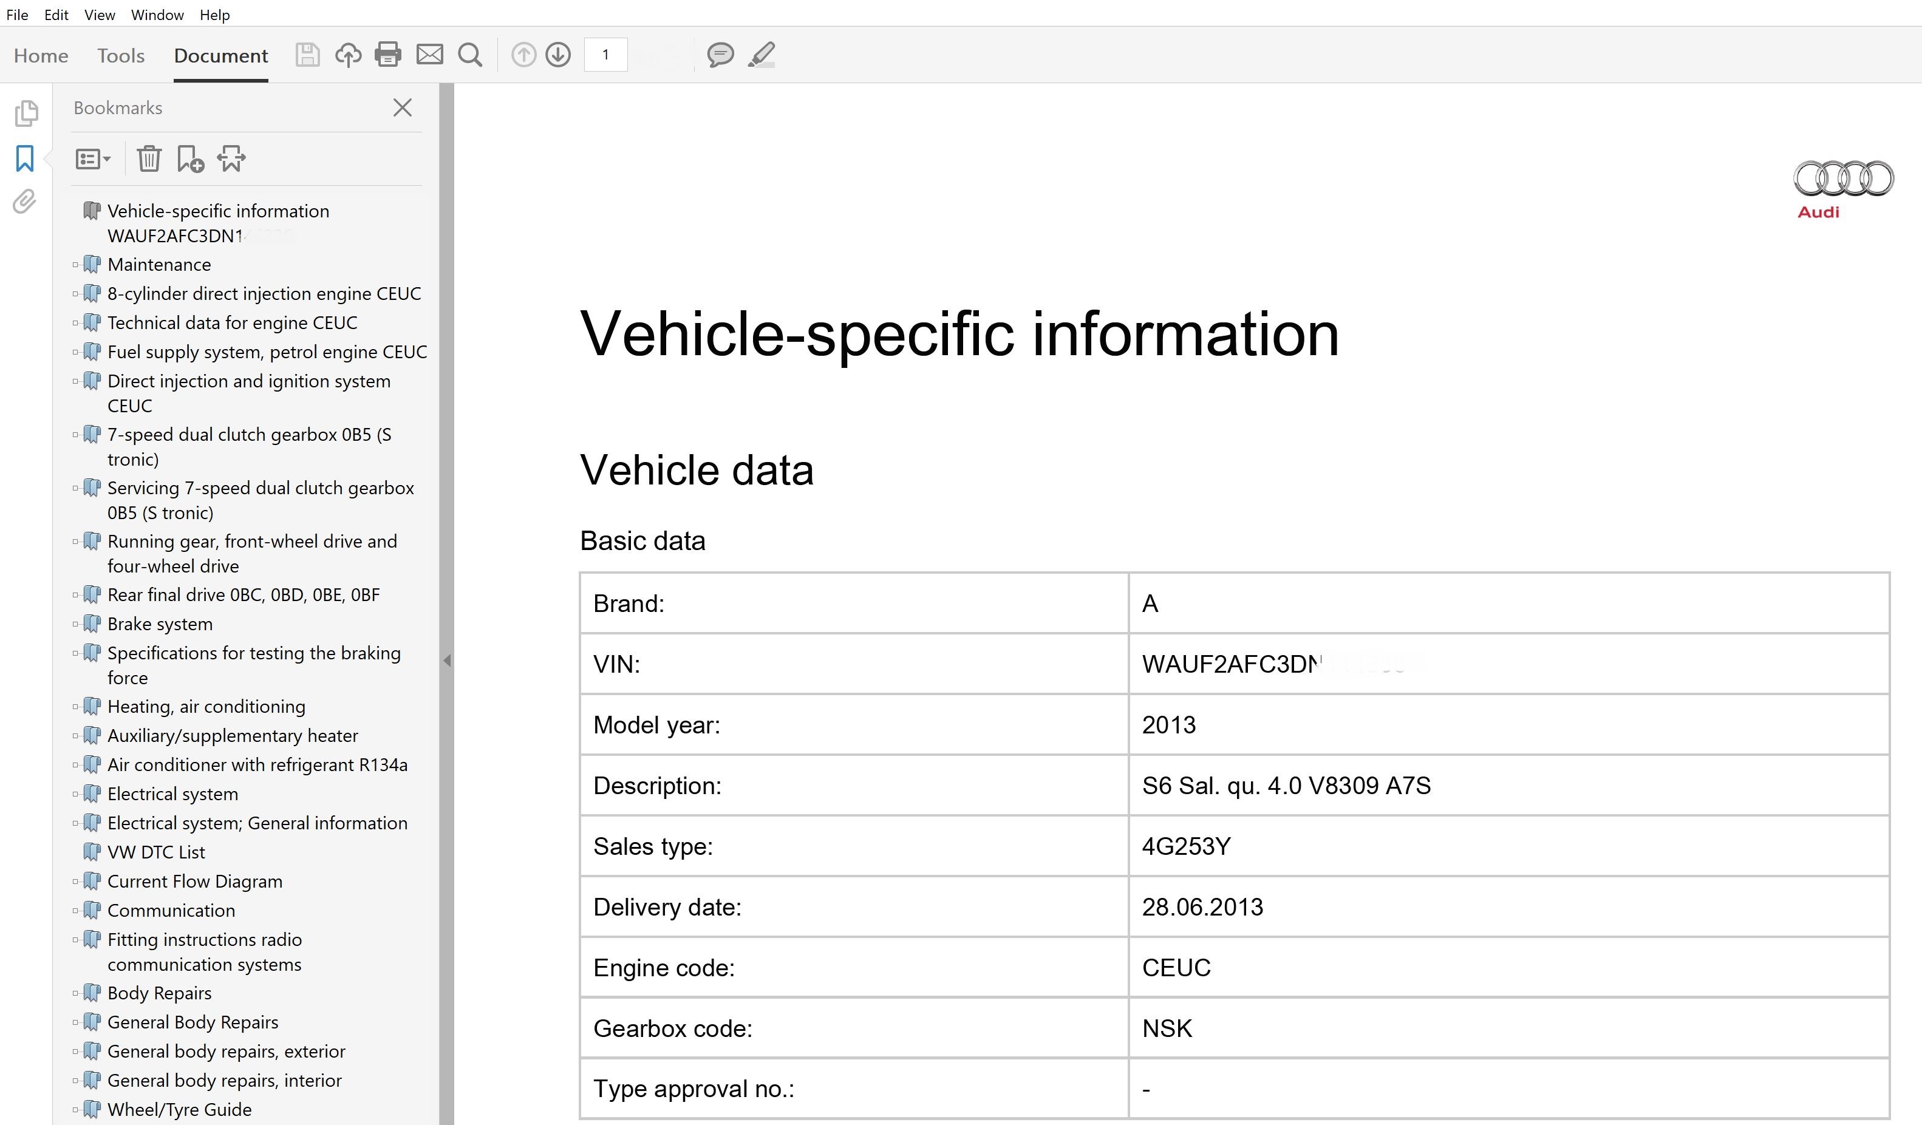Delete selected bookmark with trash icon
The width and height of the screenshot is (1922, 1125).
[149, 158]
